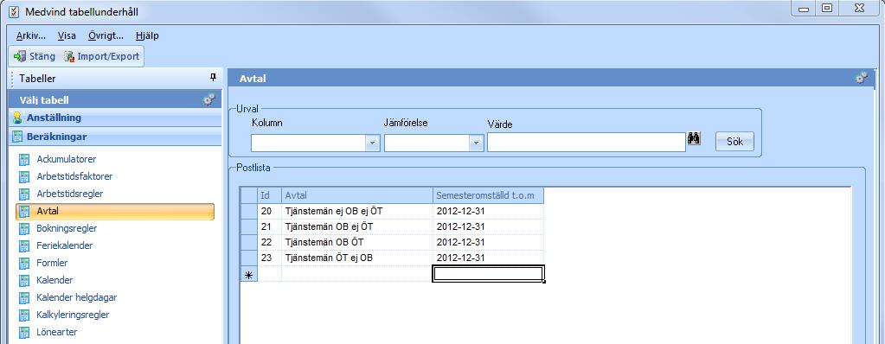Select Kalender in the table list

(x=55, y=280)
